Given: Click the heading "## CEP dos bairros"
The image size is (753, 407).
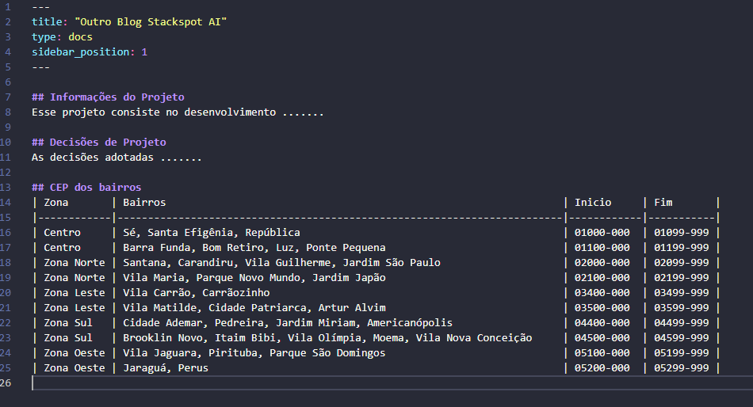Looking at the screenshot, I should click(86, 187).
